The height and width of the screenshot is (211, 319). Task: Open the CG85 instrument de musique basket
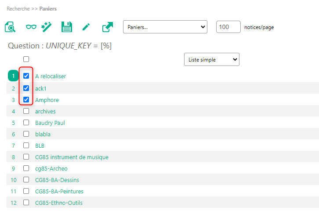point(72,157)
